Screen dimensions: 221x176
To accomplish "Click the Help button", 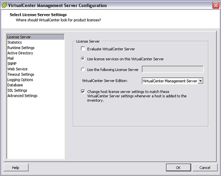I will tap(16, 168).
